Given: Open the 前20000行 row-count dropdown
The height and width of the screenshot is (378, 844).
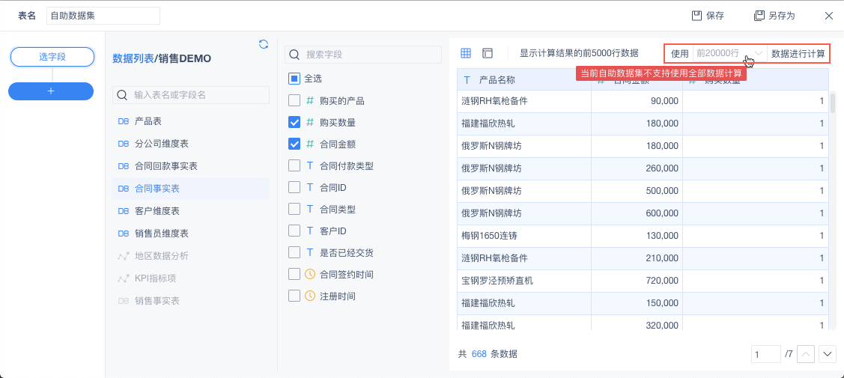Looking at the screenshot, I should click(729, 53).
